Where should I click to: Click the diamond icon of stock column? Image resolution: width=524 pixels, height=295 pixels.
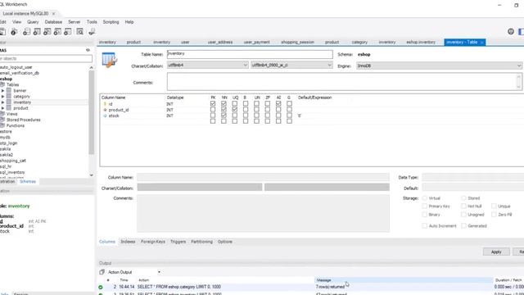click(105, 116)
